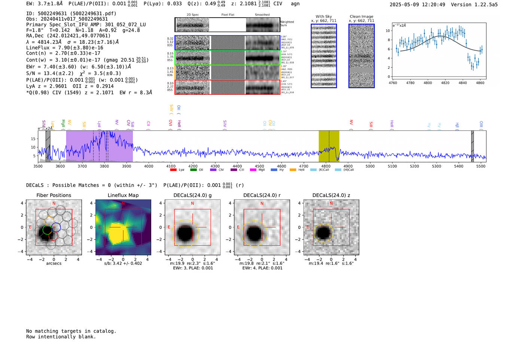Click the z: 2.1081 header value
This screenshot has width=524, height=357.
coord(250,4)
